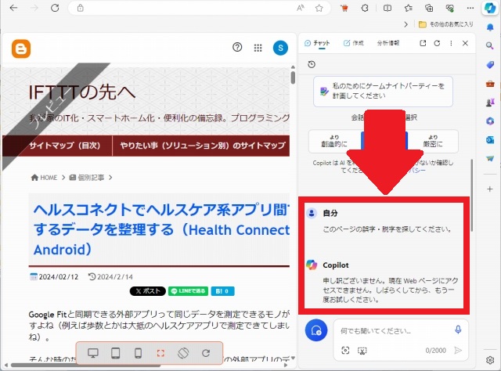
Task: Click the Copilot icon in toolbar
Action: coord(489,8)
